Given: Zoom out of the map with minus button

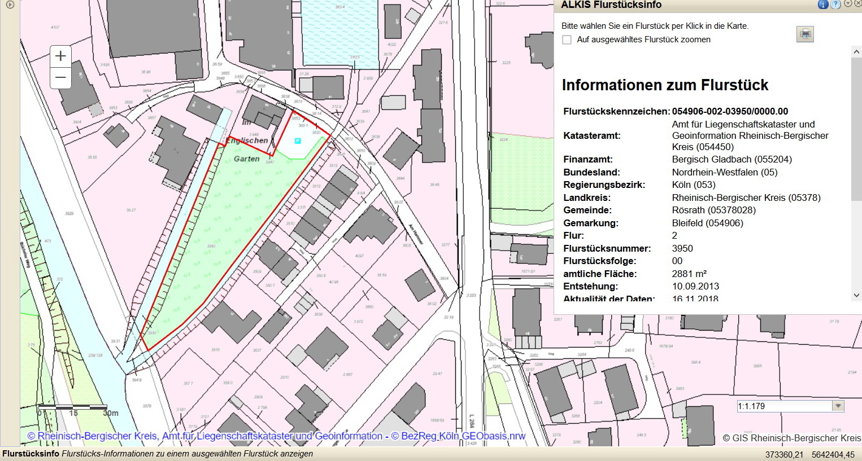Looking at the screenshot, I should point(60,77).
